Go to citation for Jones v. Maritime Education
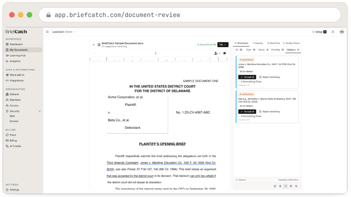351x197 pixels. [246, 71]
